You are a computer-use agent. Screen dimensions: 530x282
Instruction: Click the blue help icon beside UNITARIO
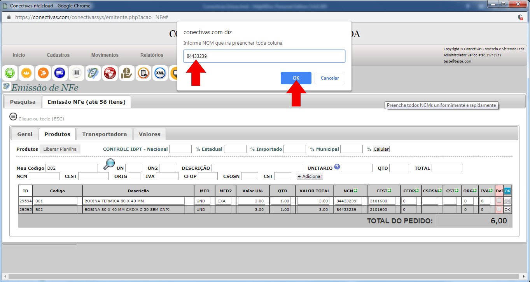(x=337, y=167)
